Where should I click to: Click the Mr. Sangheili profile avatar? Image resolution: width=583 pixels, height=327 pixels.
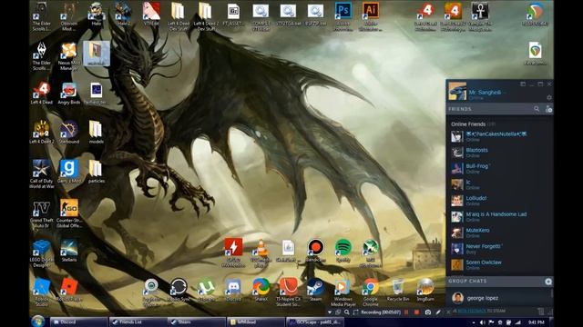pos(457,91)
